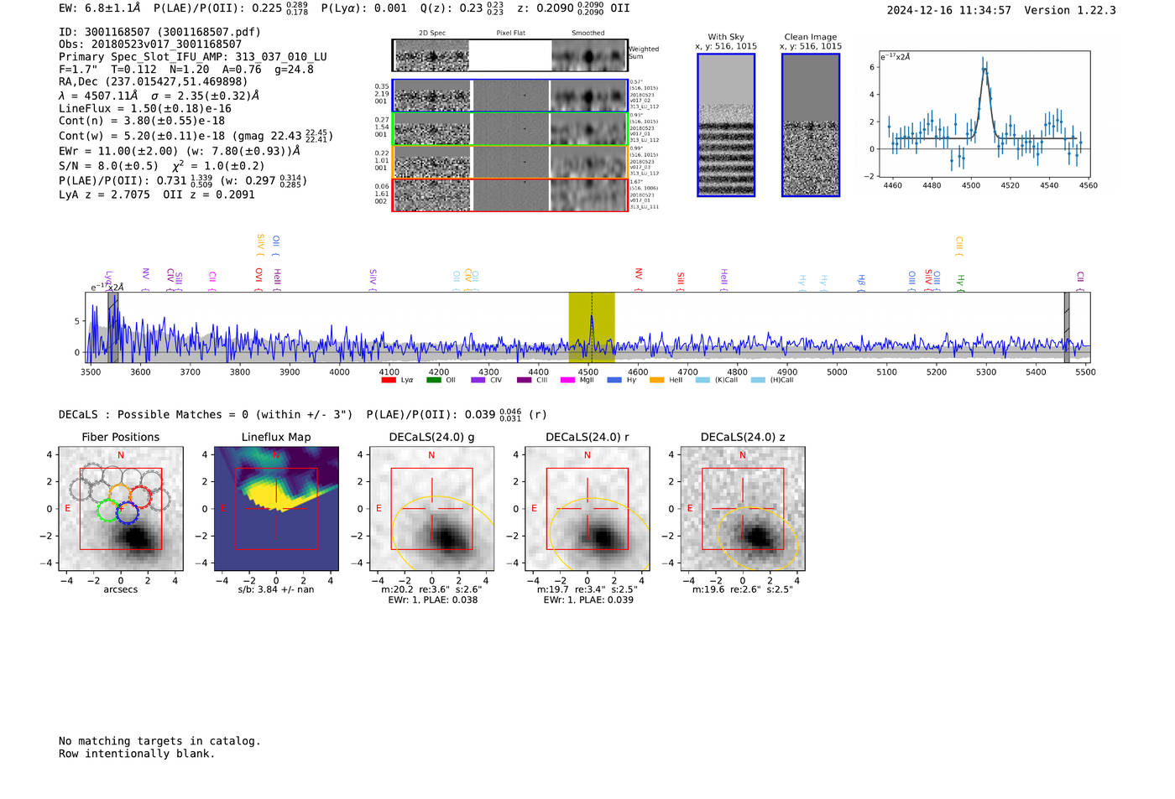The image size is (1175, 799).
Task: Select the orange-framed fiber 2D spec row
Action: pos(509,162)
